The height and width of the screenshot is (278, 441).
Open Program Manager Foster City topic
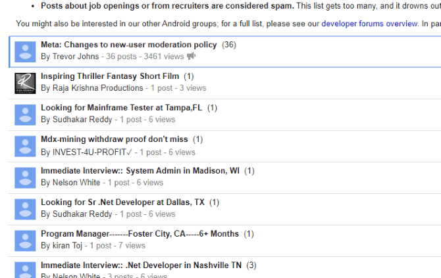[x=139, y=234]
